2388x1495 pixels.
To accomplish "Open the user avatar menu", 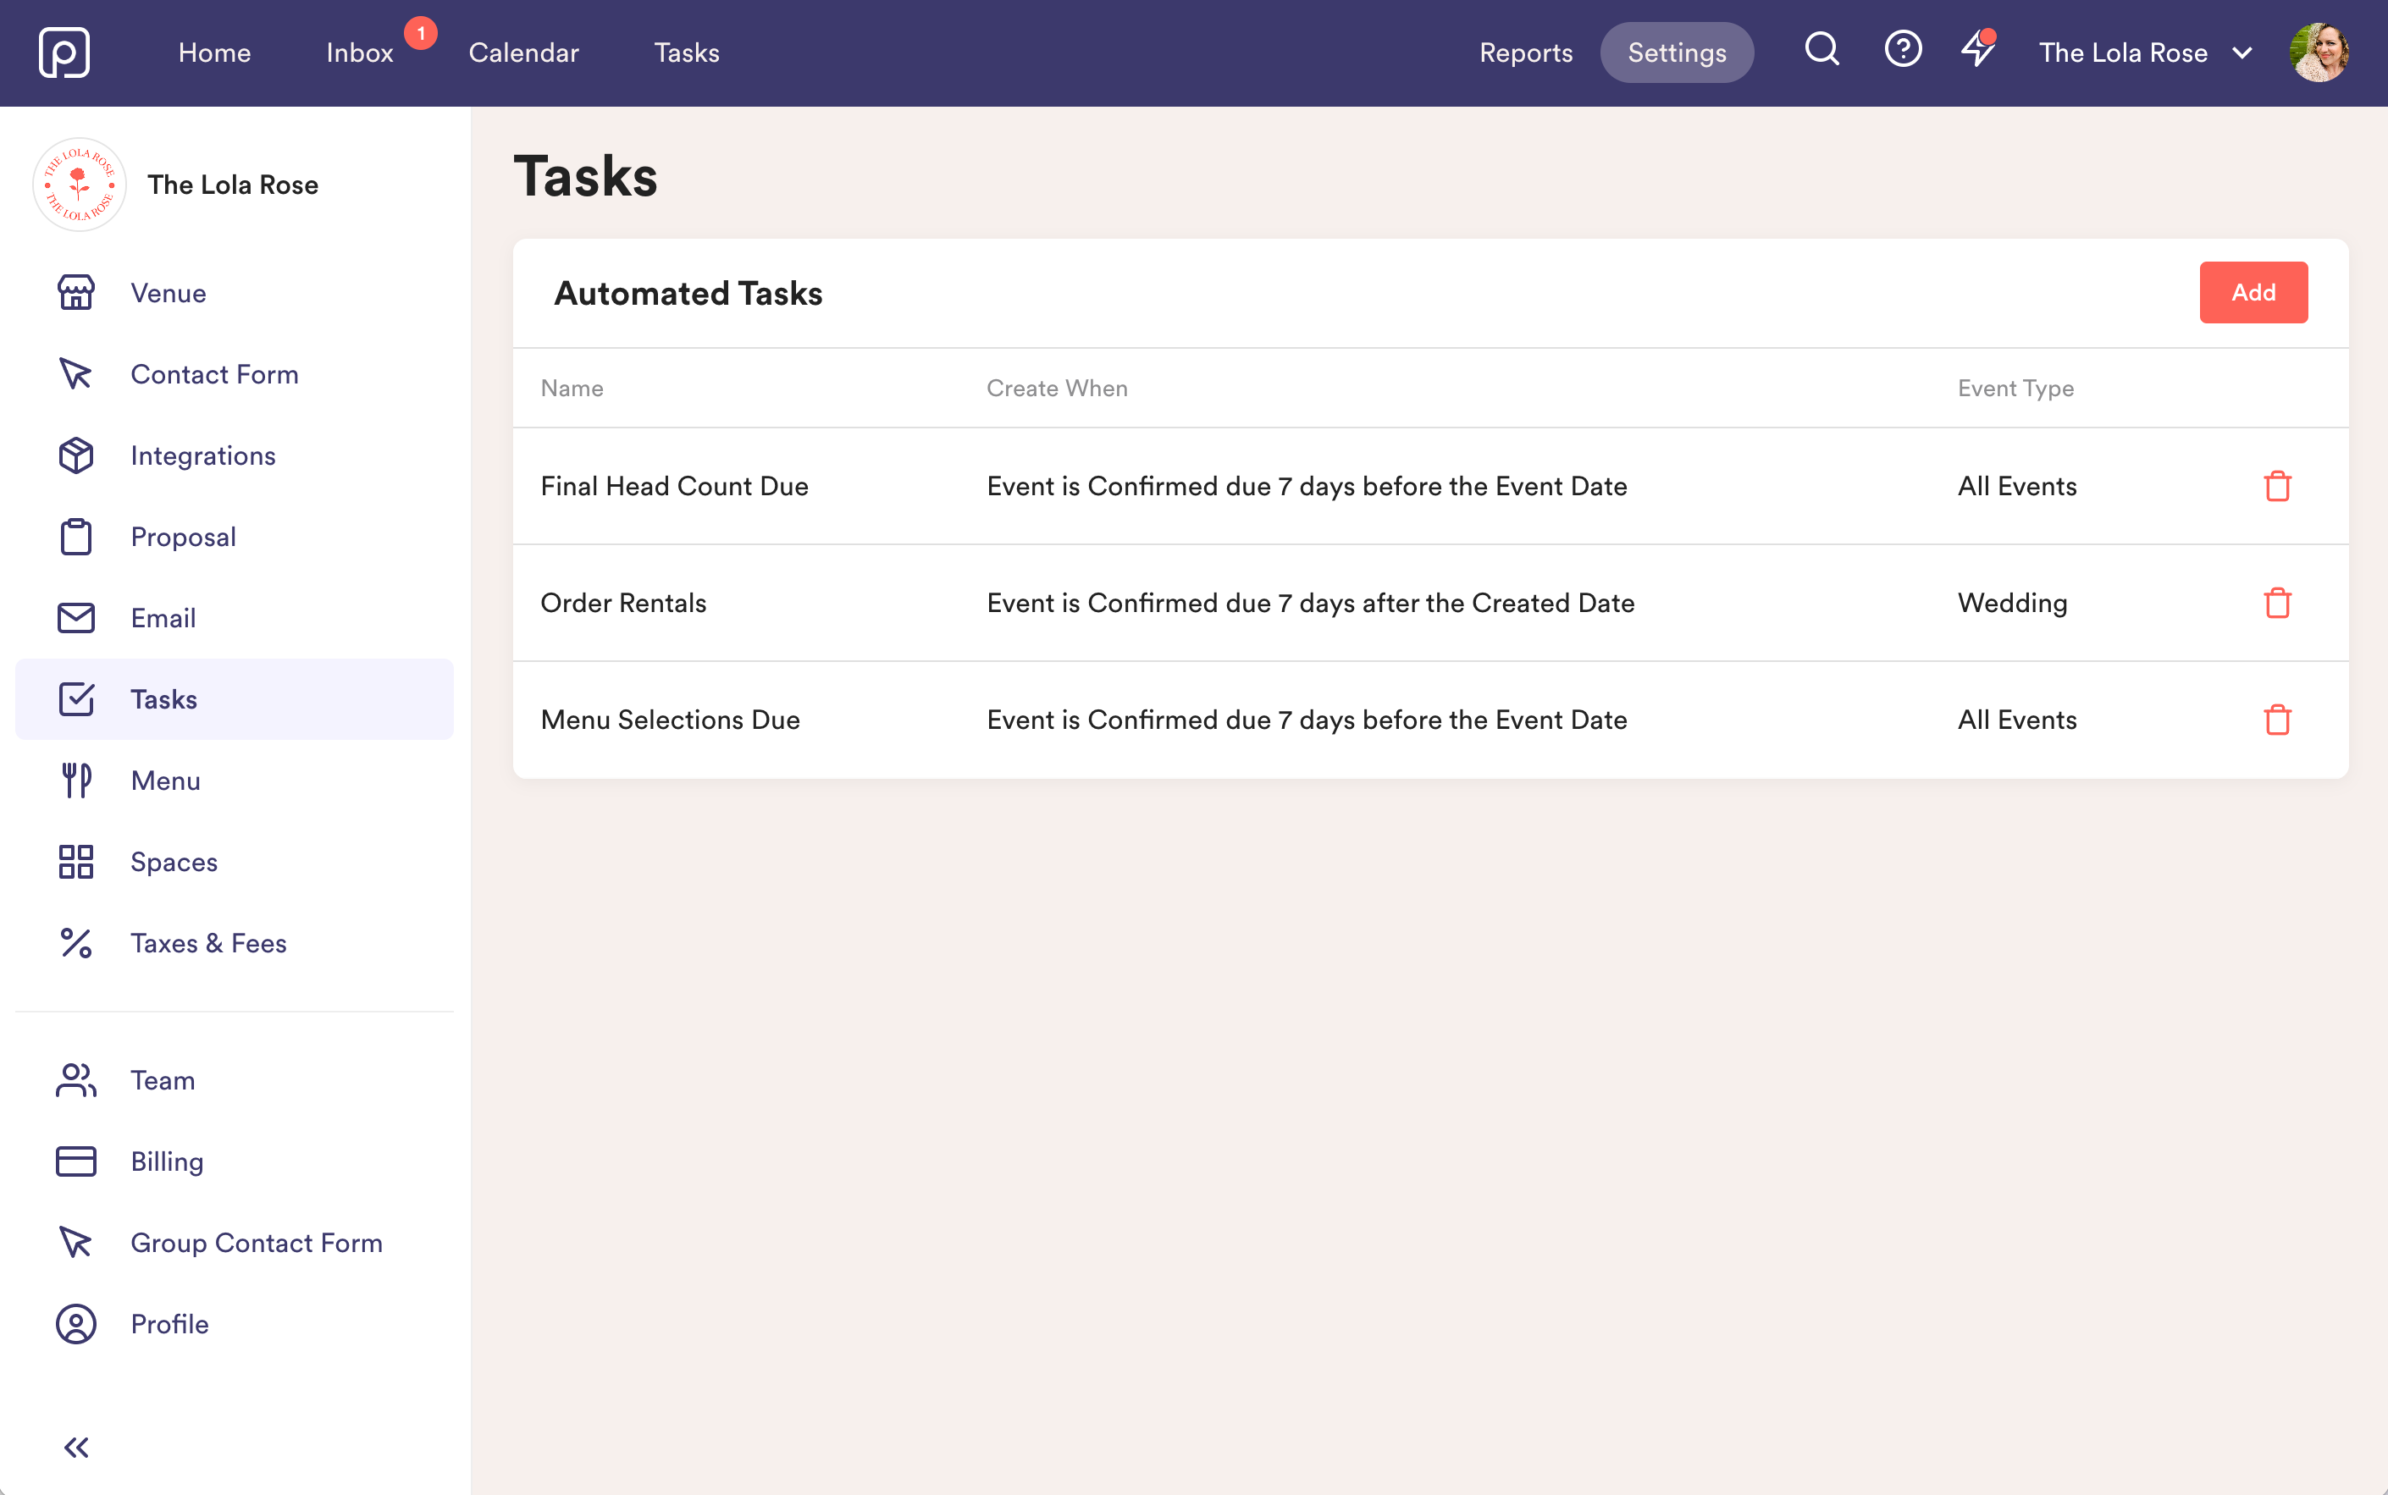I will point(2319,52).
